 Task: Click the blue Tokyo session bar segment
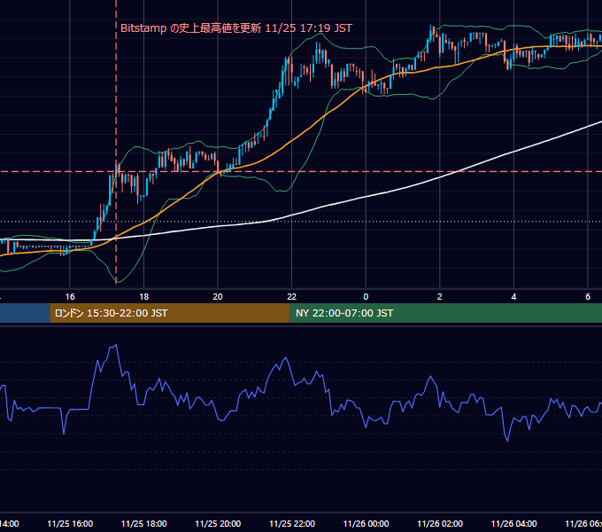(25, 313)
